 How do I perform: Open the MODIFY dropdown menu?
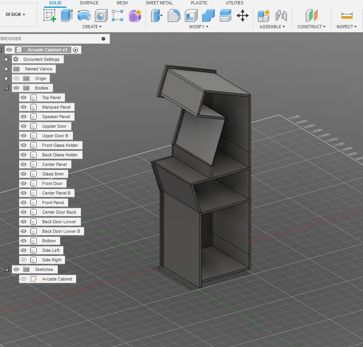click(x=198, y=27)
